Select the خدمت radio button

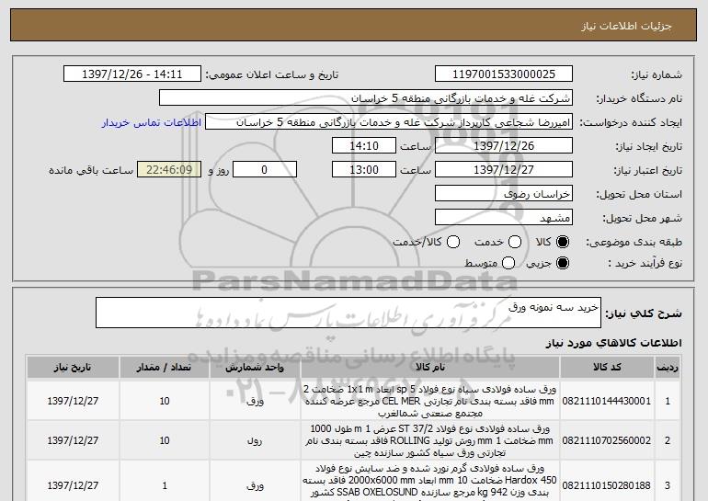click(x=515, y=242)
